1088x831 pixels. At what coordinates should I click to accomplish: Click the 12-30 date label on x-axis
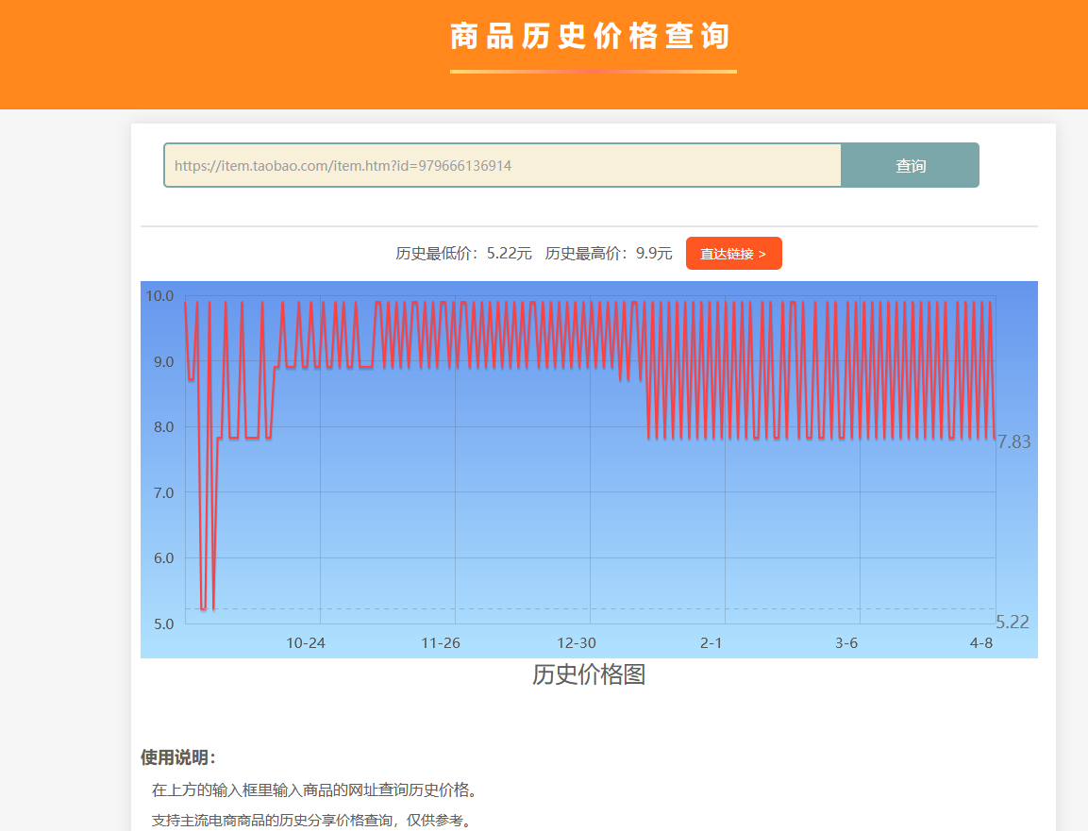577,643
